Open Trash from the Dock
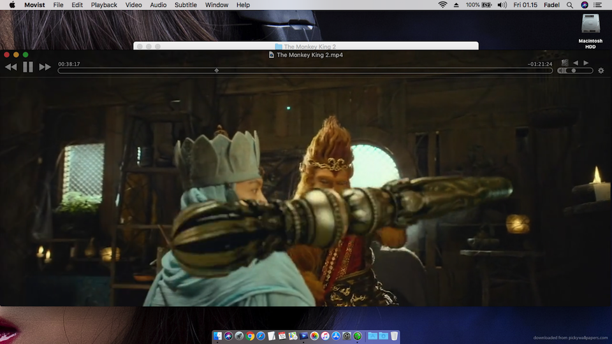The height and width of the screenshot is (344, 612). point(394,336)
